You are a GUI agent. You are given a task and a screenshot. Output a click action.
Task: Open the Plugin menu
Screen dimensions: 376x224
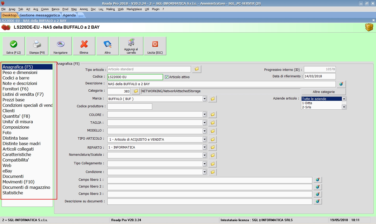click(x=156, y=9)
